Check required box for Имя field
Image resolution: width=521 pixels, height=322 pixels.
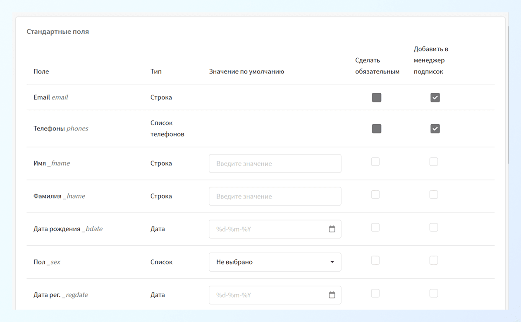tap(375, 162)
